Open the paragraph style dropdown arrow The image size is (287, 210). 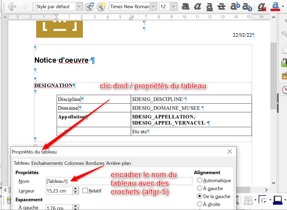79,7
